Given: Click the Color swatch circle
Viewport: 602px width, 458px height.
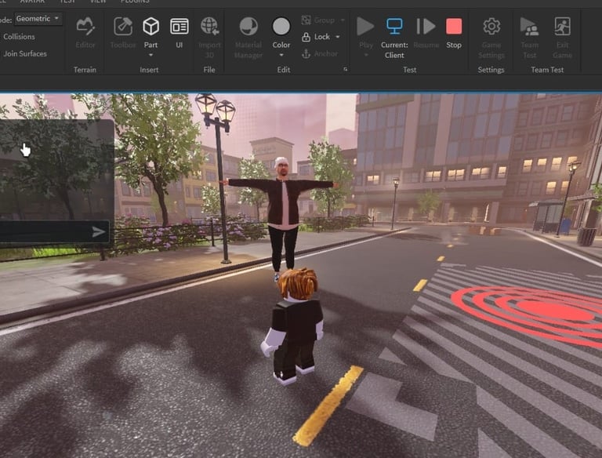Looking at the screenshot, I should tap(281, 27).
